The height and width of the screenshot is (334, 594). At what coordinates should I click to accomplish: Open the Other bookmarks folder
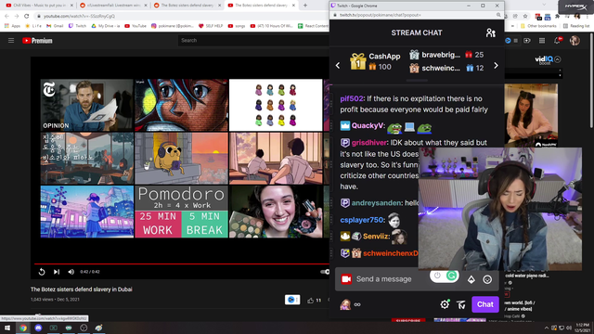click(x=538, y=26)
